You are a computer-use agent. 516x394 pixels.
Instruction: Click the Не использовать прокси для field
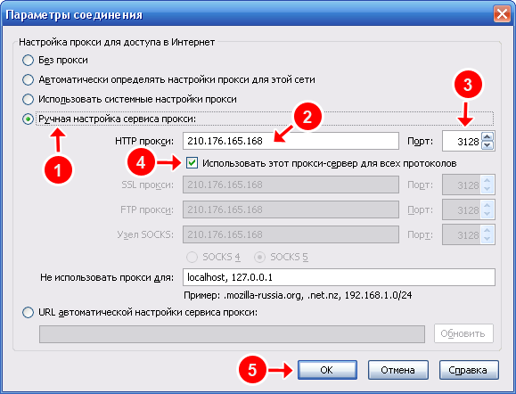339,277
